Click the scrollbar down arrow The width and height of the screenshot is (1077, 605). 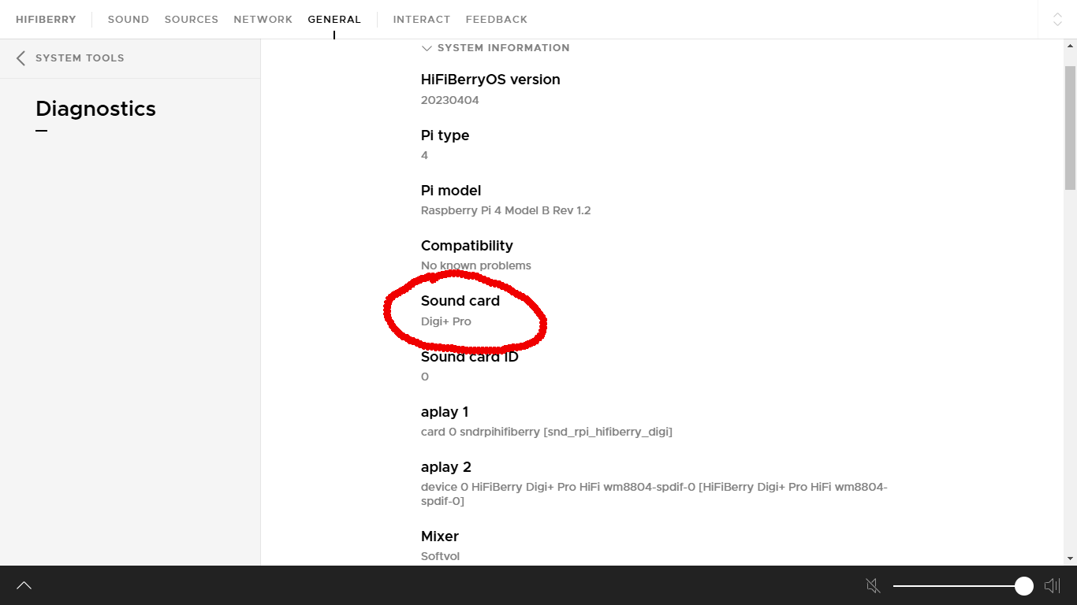coord(1070,558)
